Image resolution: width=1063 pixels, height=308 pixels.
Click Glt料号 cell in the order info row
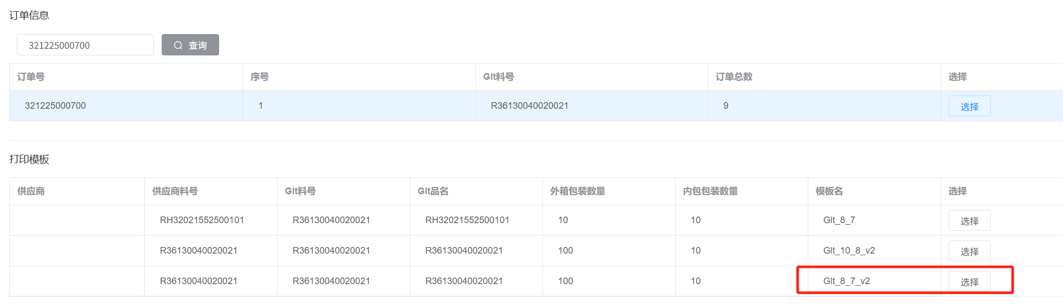coord(529,106)
